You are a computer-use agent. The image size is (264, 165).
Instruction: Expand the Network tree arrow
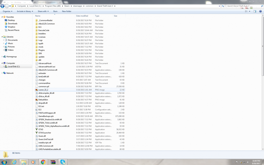[x=2, y=73]
